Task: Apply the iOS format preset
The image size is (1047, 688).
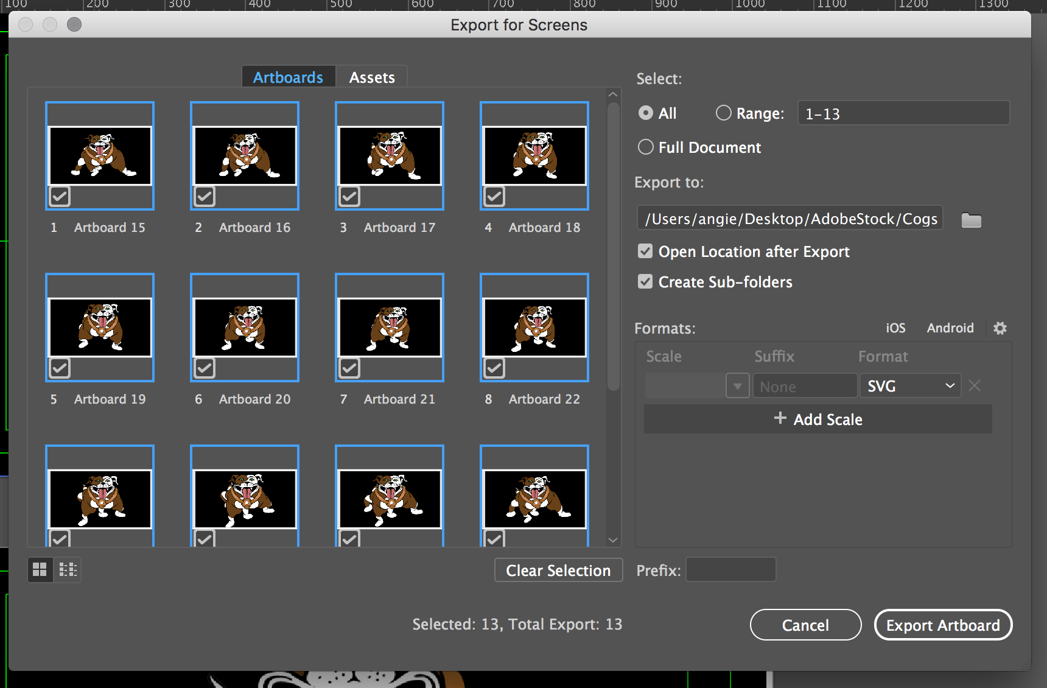Action: [895, 328]
